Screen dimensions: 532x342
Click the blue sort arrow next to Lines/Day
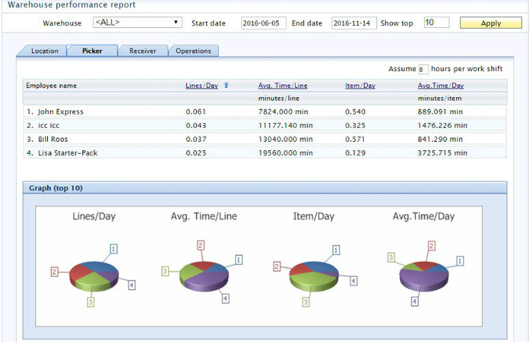[x=226, y=85]
